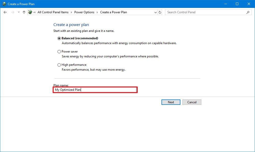Click inside the Plan name field
255x152 pixels.
pyautogui.click(x=95, y=90)
